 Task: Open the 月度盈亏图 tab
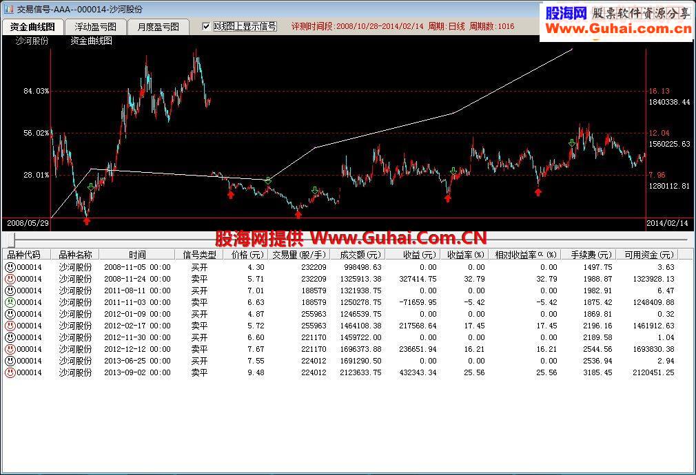[158, 27]
